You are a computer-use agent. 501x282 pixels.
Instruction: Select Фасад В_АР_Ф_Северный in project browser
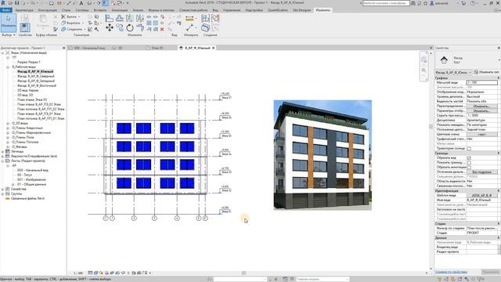[36, 77]
